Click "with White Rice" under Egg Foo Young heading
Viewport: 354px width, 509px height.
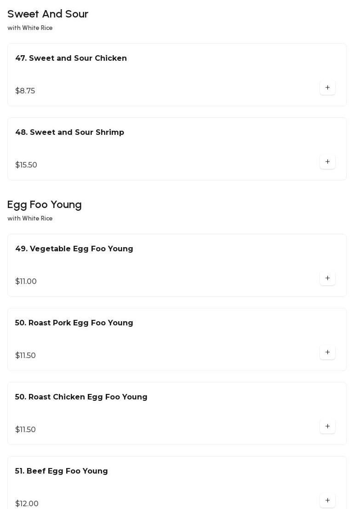coord(30,219)
